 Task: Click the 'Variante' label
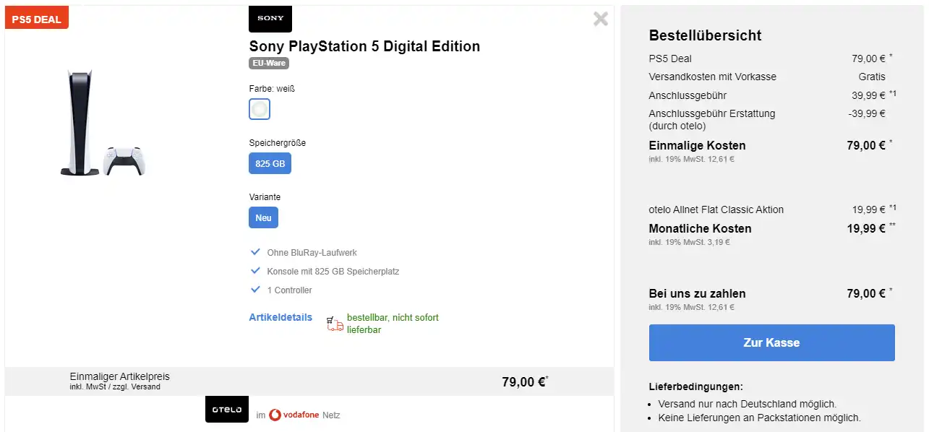pos(265,197)
